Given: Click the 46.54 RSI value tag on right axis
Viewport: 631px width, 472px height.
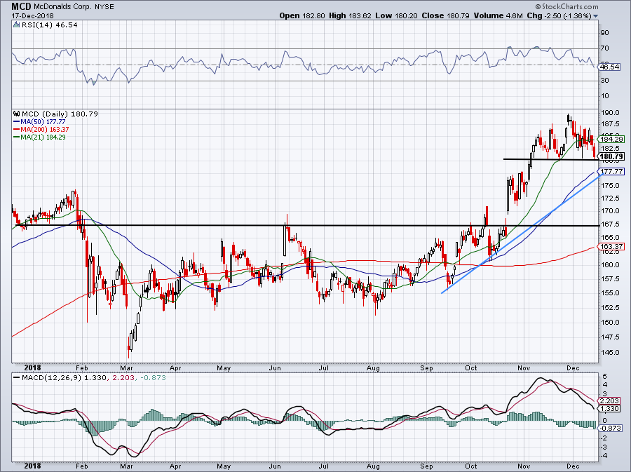Looking at the screenshot, I should (610, 67).
